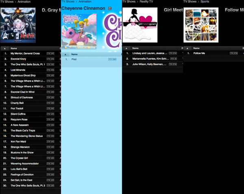Click the TV-PG badge on Follow Me episode

pos(233,53)
